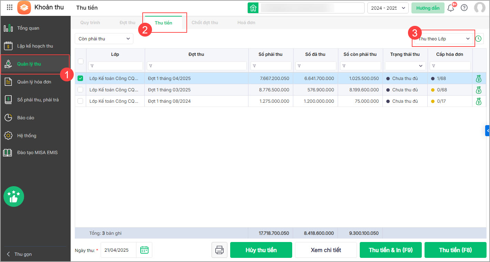Open Quản lý thu in the sidebar
Viewport: 490px width, 262px height.
click(35, 64)
